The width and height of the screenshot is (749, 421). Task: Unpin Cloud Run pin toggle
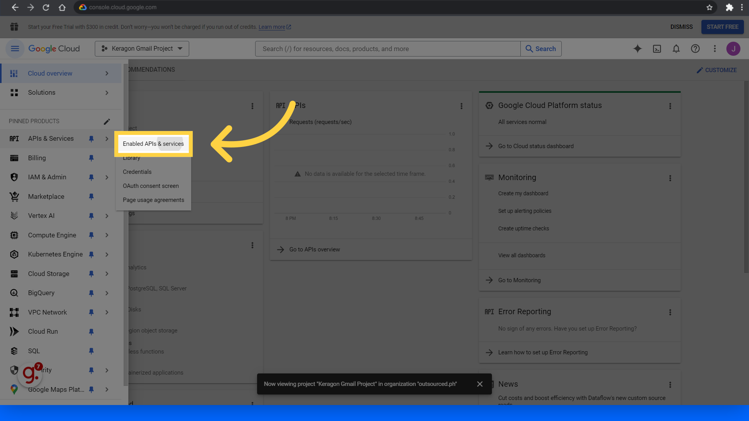[91, 332]
